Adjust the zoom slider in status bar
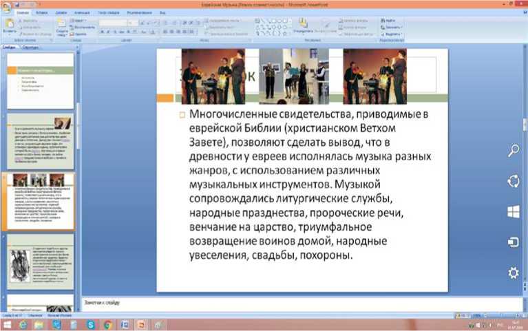Screen dimensions: 528x331 501,316
